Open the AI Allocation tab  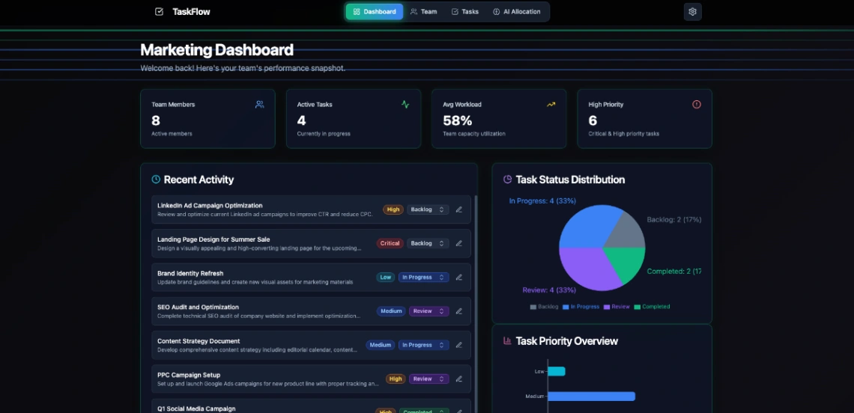[516, 12]
